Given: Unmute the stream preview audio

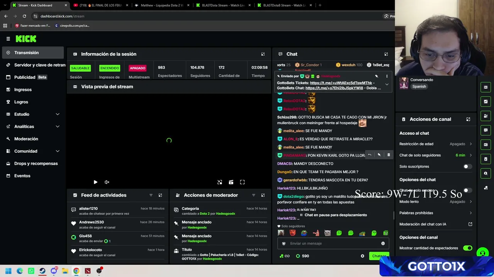Looking at the screenshot, I should (x=107, y=182).
